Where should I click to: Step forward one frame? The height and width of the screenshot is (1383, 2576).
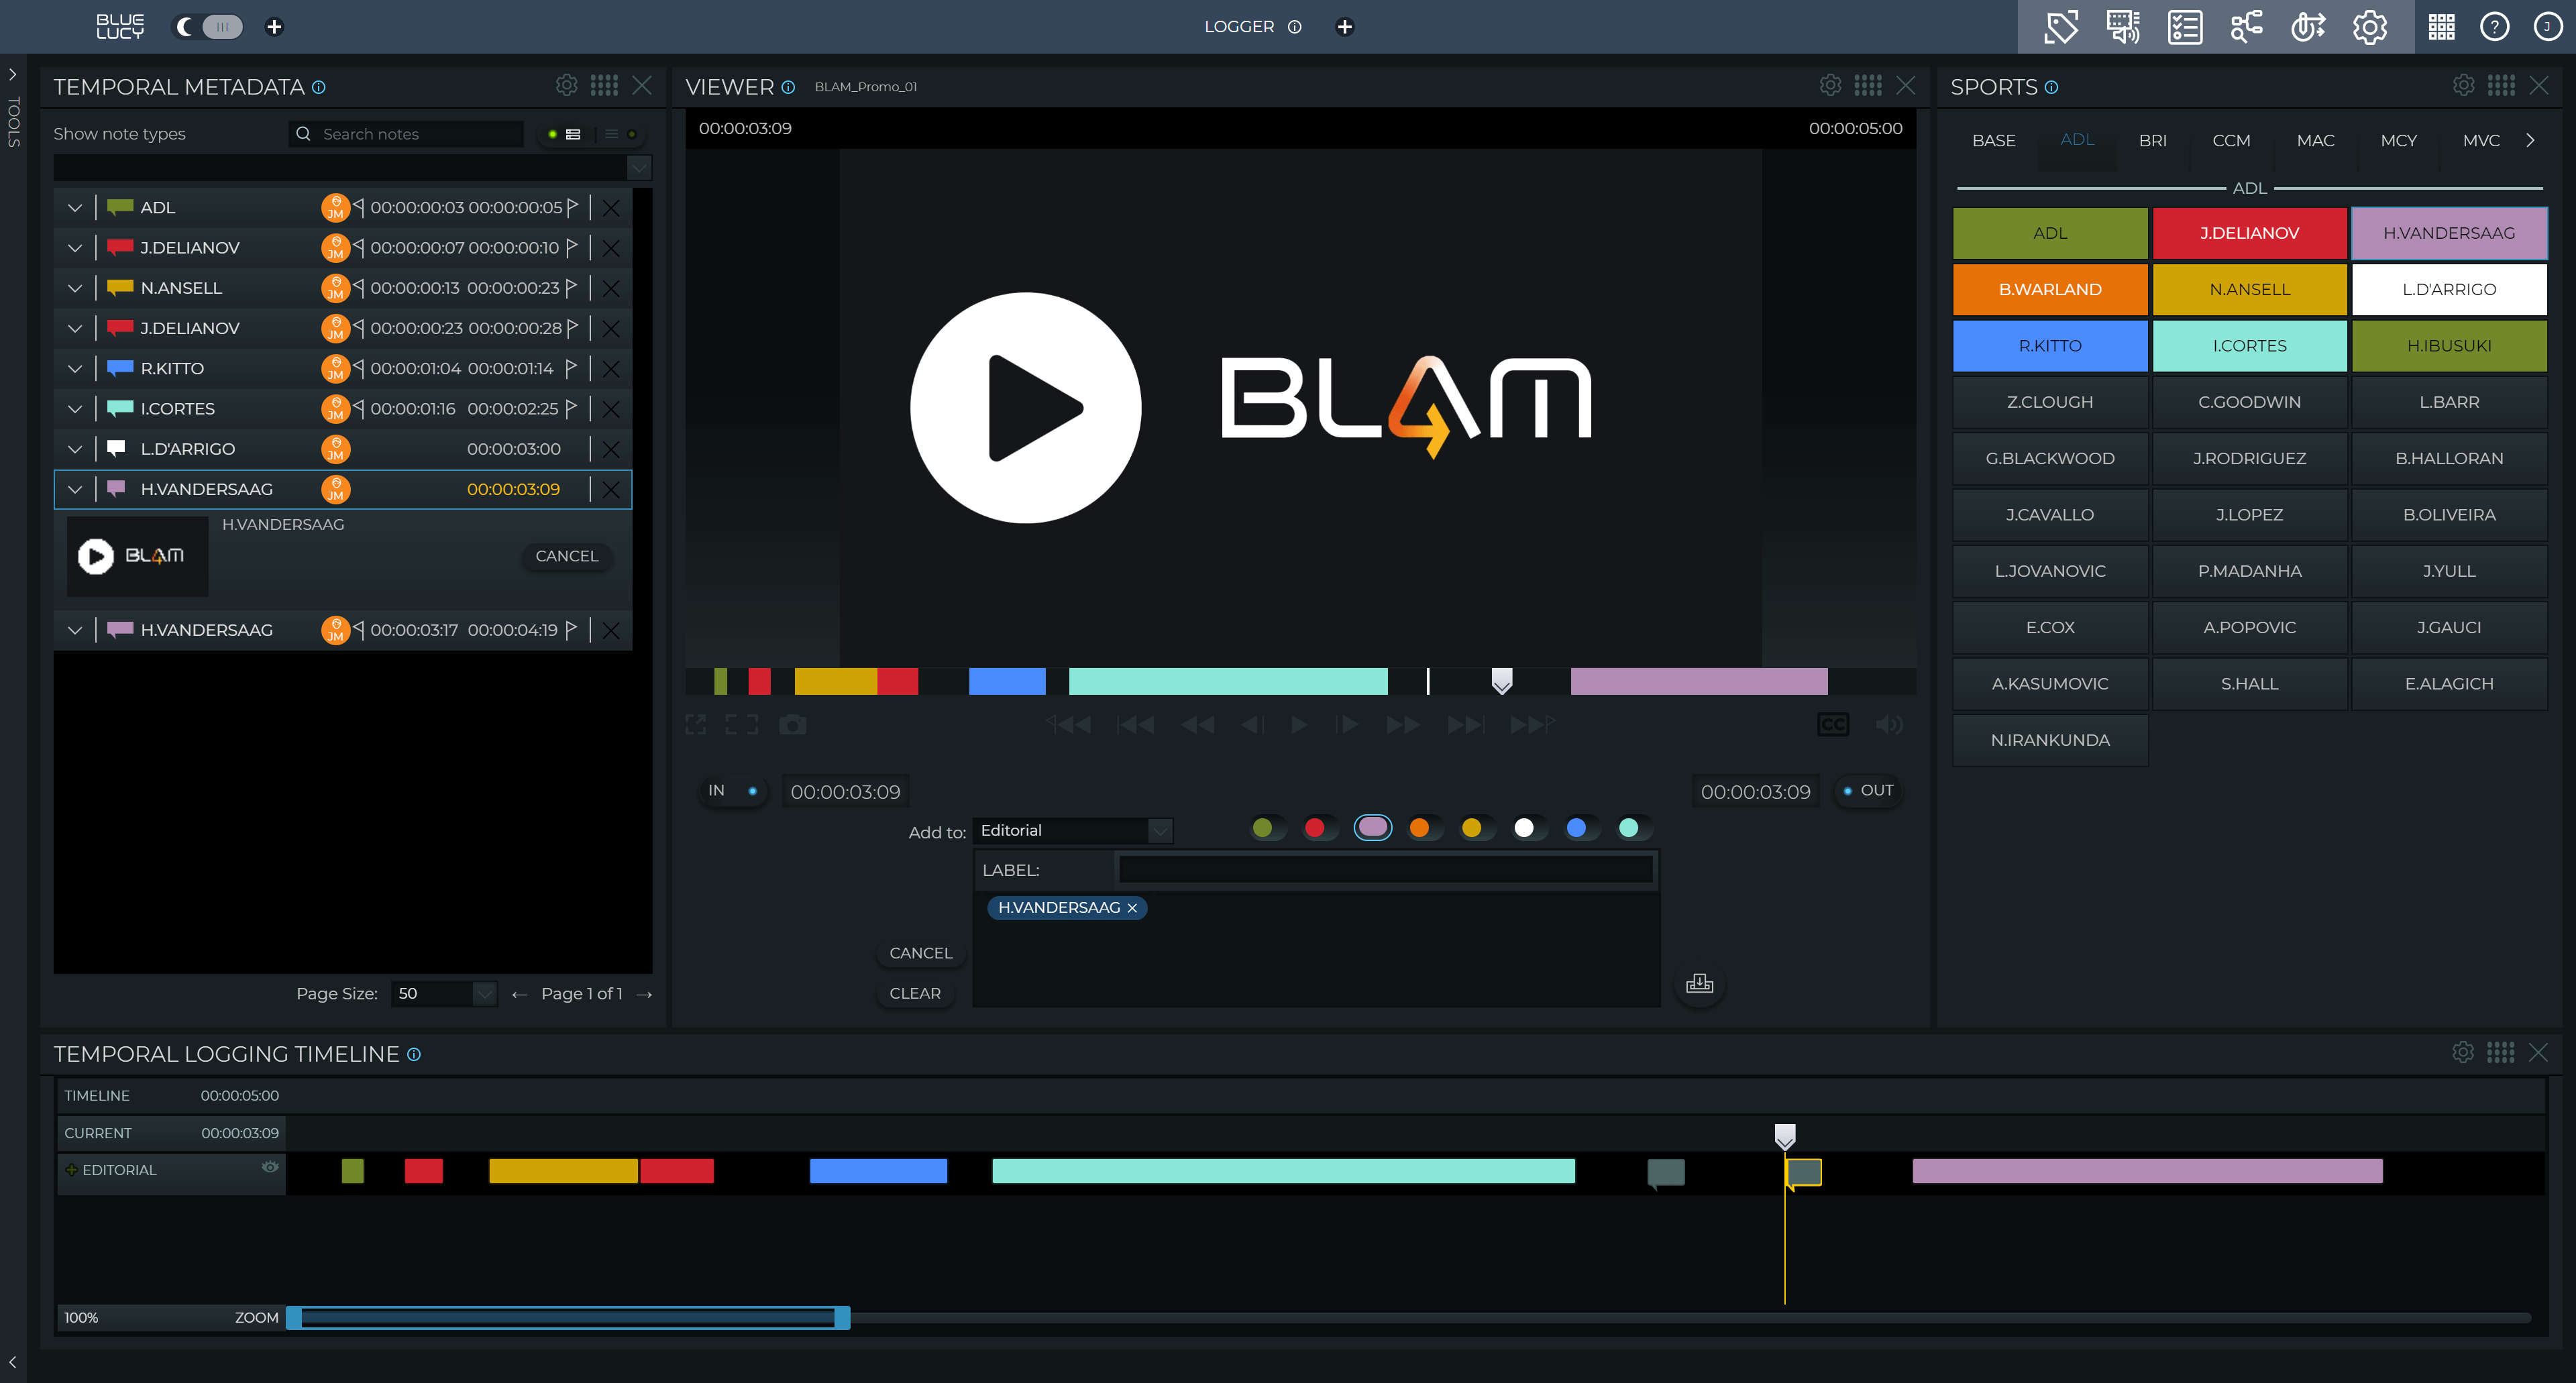[1347, 725]
